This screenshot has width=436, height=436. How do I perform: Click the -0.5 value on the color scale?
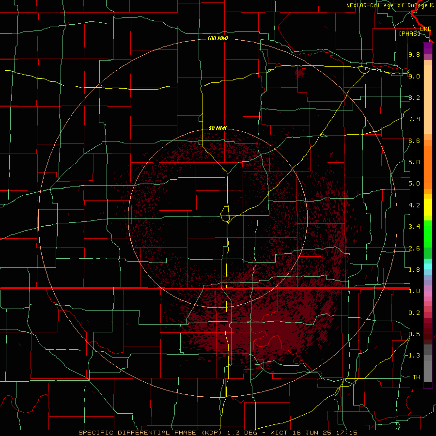[x=412, y=334]
